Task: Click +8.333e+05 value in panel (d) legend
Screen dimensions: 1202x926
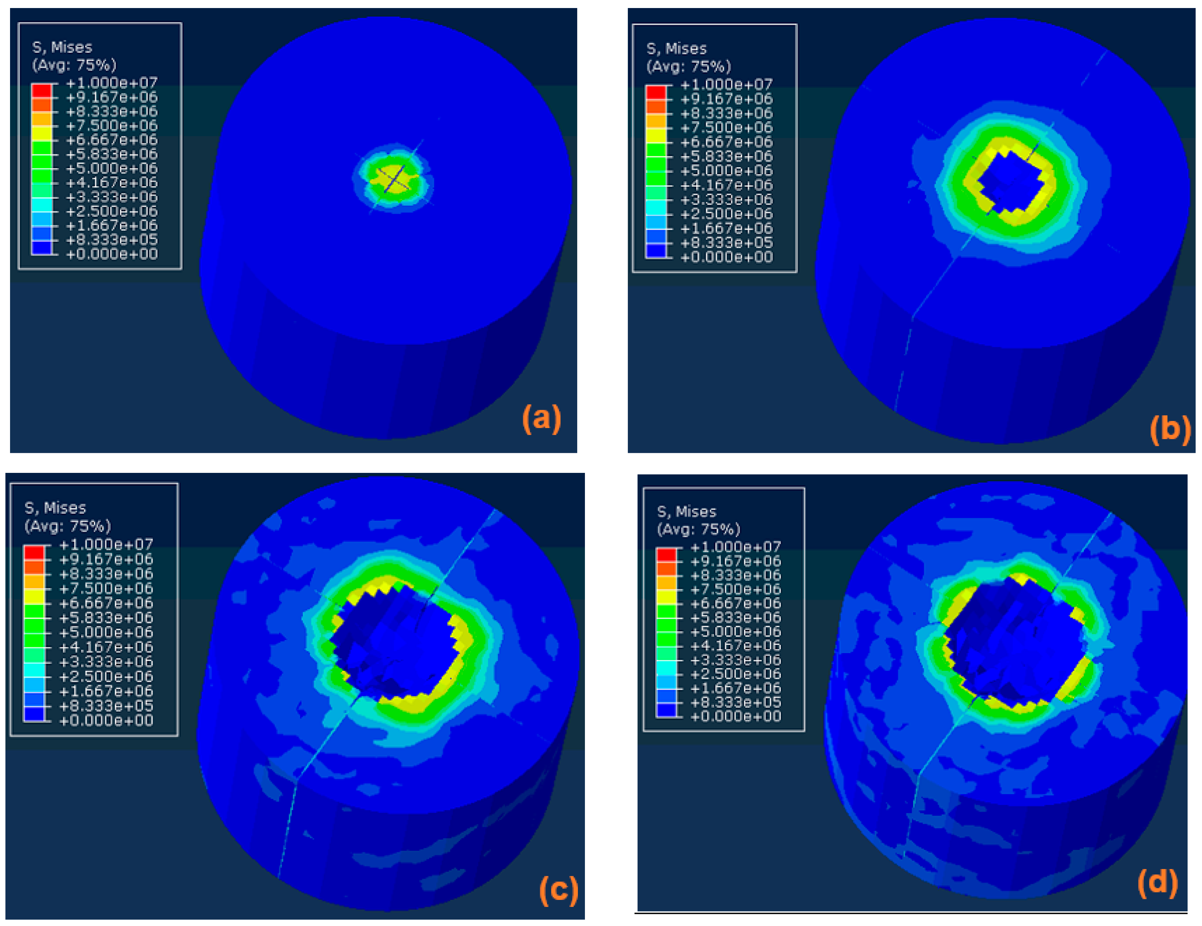Action: click(735, 702)
